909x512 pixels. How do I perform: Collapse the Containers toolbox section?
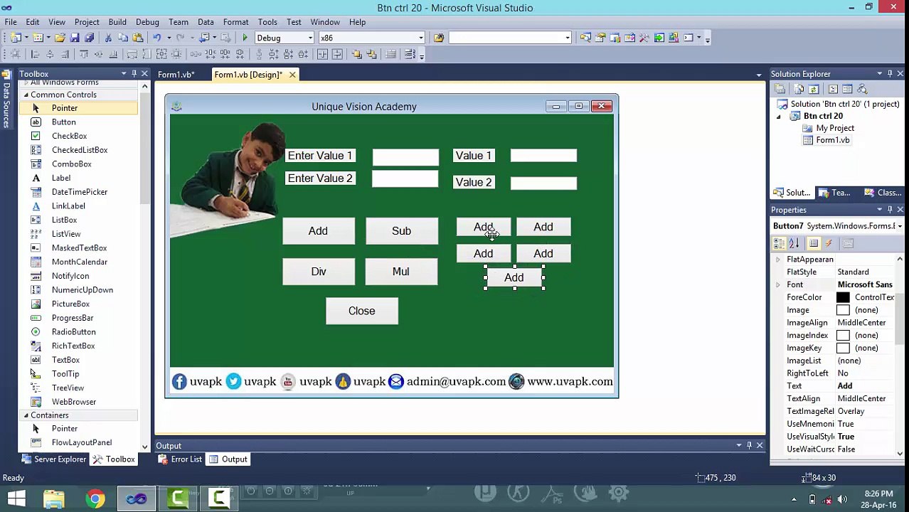[x=26, y=415]
